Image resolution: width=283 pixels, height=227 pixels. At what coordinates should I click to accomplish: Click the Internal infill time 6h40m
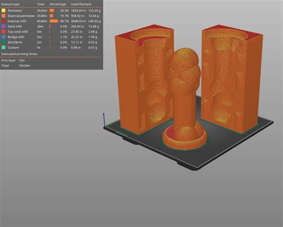click(x=42, y=21)
